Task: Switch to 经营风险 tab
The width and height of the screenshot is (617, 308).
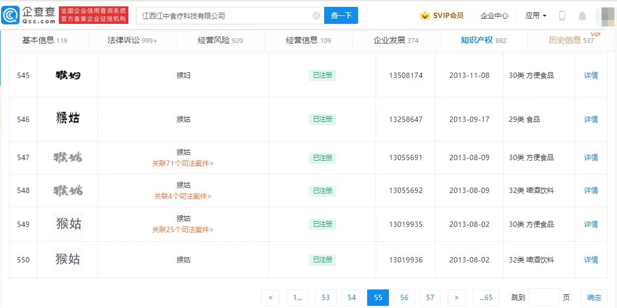Action: point(220,40)
